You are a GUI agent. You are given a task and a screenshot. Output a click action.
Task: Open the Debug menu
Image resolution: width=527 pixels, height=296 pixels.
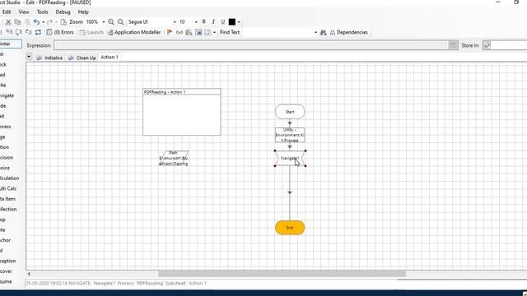click(63, 12)
